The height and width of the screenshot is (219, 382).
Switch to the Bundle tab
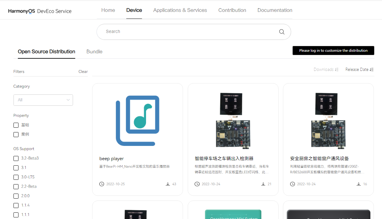pos(94,52)
